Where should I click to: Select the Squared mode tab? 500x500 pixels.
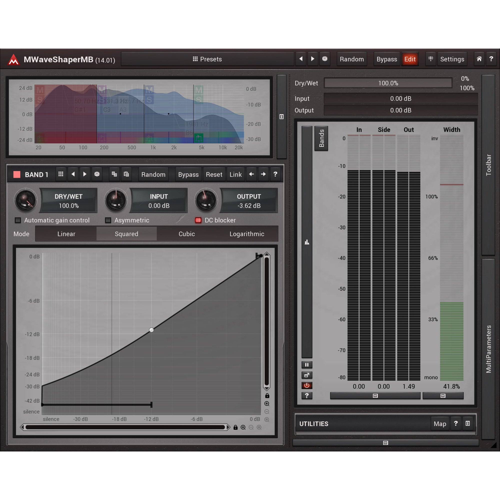click(126, 234)
